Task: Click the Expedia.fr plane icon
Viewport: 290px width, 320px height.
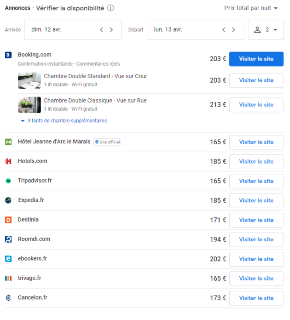Action: pos(8,200)
